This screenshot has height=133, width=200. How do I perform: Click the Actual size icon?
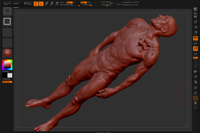tap(195, 27)
